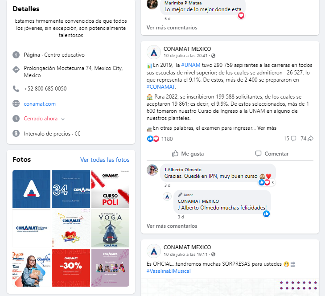This screenshot has width=325, height=296.
Task: Click the share arrow icon showing 74
Action: point(310,139)
